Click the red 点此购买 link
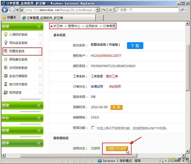 click(115, 87)
